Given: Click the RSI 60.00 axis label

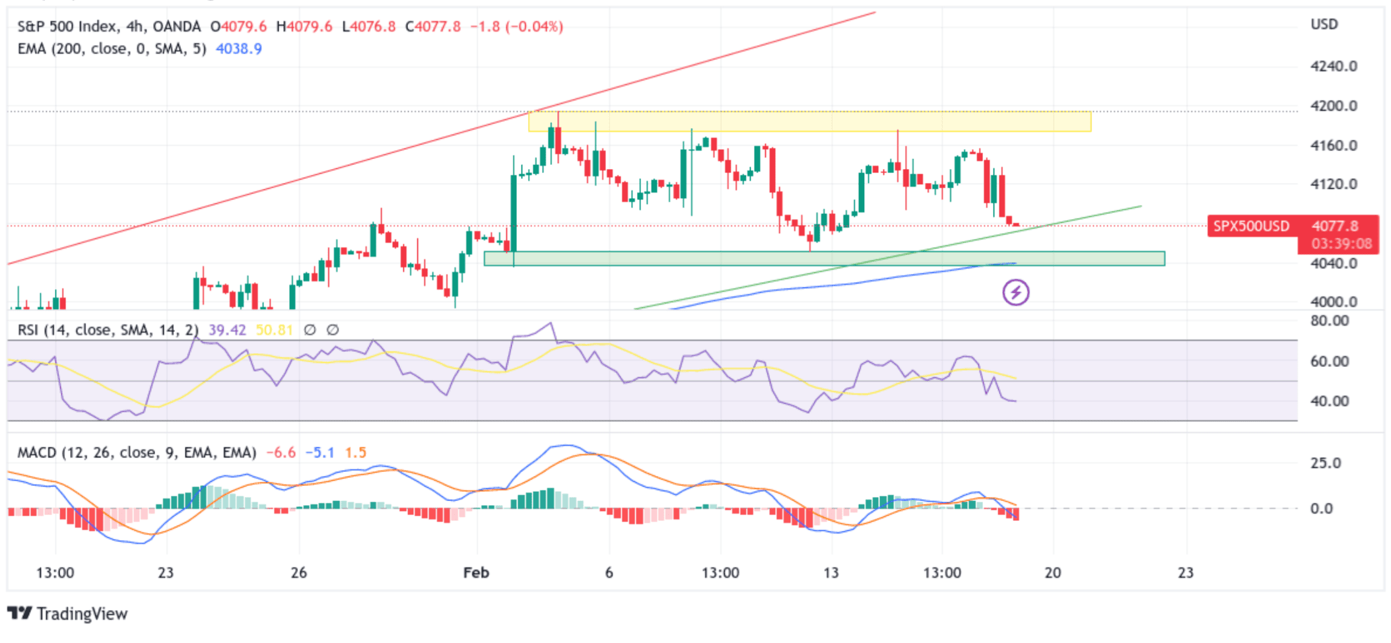Looking at the screenshot, I should [1330, 361].
